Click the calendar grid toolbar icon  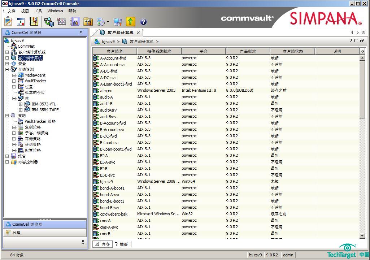tap(62, 22)
